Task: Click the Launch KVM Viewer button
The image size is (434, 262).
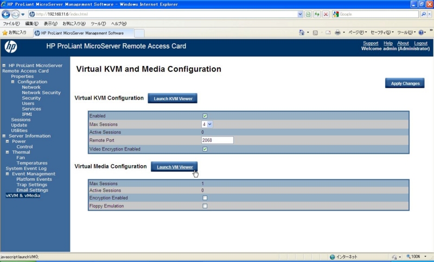Action: pos(173,99)
